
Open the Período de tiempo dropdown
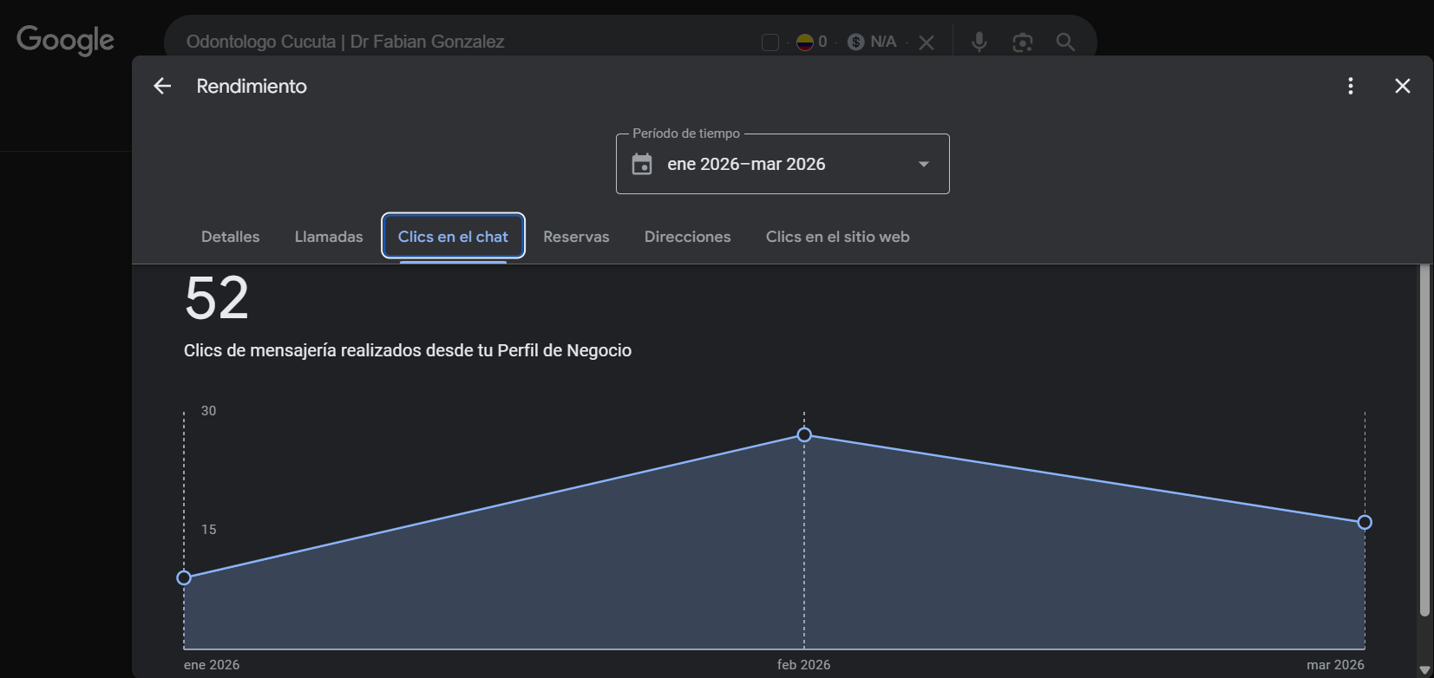tap(782, 164)
